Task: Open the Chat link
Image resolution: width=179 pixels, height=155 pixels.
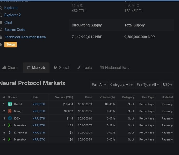Action: click(8, 23)
